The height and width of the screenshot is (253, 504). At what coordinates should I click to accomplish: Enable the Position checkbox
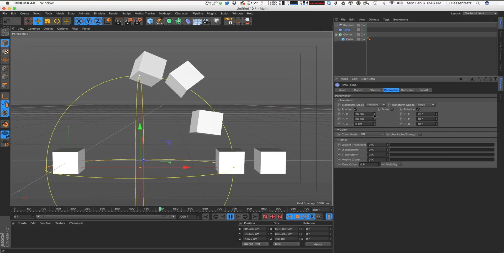355,109
